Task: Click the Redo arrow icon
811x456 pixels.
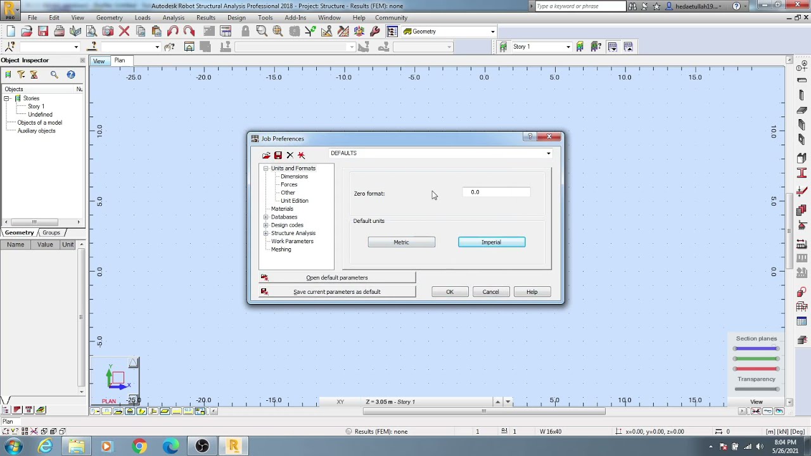Action: [x=189, y=31]
